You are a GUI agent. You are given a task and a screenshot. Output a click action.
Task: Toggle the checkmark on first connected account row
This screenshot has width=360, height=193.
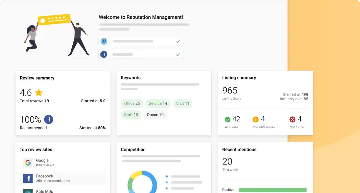[x=178, y=41]
